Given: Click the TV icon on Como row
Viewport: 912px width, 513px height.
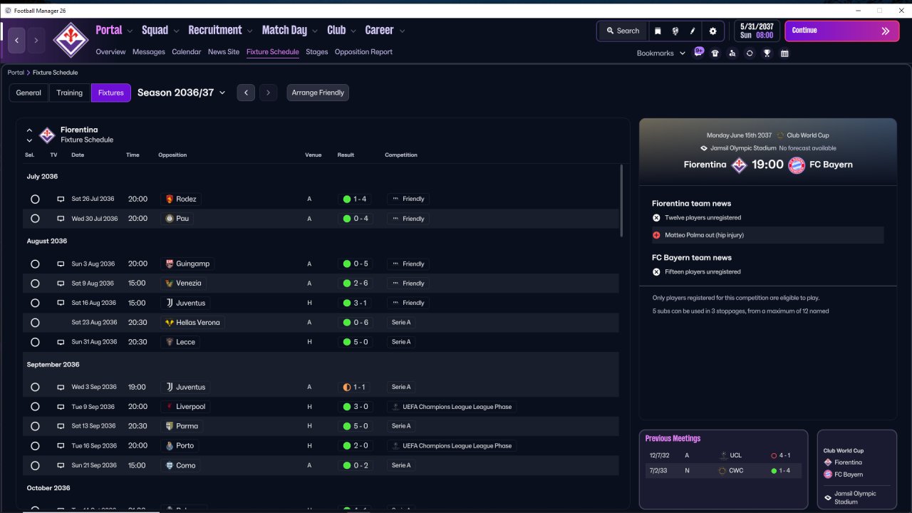Looking at the screenshot, I should pyautogui.click(x=61, y=466).
